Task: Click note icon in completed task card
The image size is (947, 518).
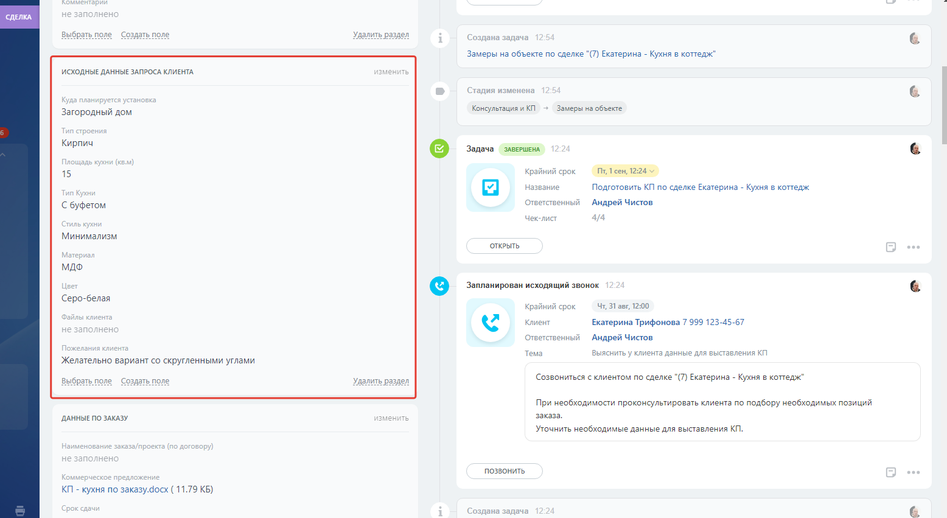Action: (891, 247)
